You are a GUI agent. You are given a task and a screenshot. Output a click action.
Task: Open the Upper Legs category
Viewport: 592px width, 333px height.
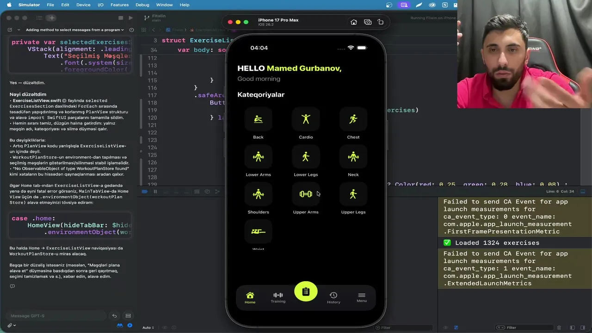point(353,194)
